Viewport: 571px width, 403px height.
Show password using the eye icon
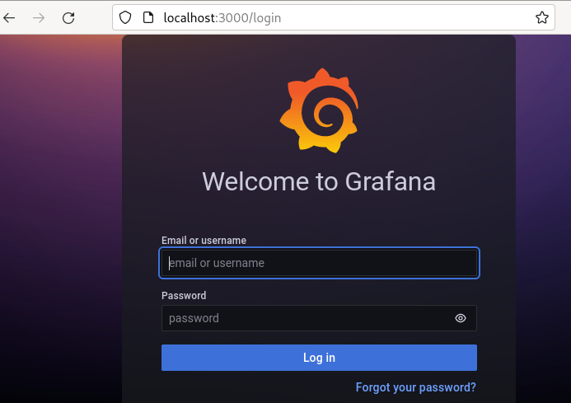(461, 318)
